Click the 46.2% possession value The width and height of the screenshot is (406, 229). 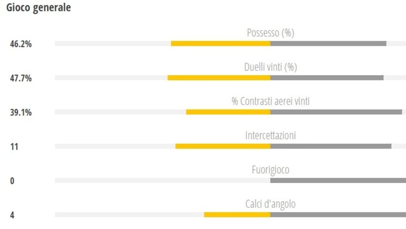coord(21,43)
